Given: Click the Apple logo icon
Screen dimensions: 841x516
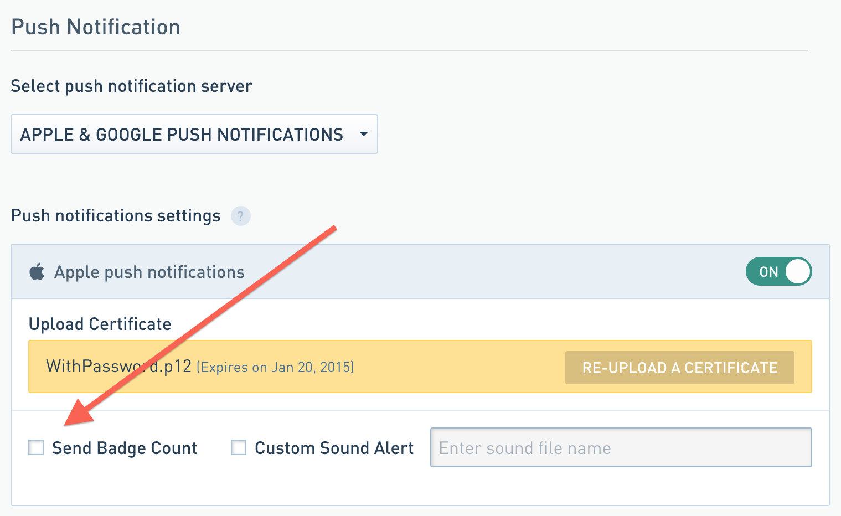Looking at the screenshot, I should click(x=37, y=272).
